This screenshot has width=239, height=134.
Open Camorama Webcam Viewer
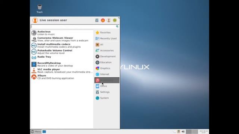pyautogui.click(x=62, y=39)
